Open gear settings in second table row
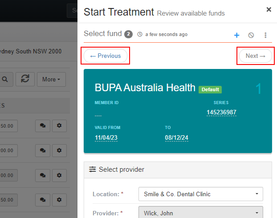 click(59, 150)
